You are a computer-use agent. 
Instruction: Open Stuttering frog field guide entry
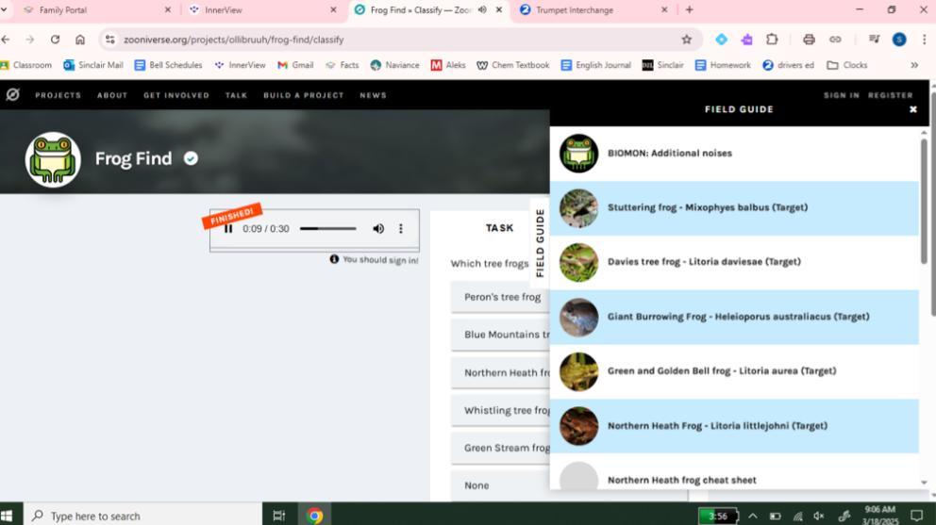click(734, 207)
